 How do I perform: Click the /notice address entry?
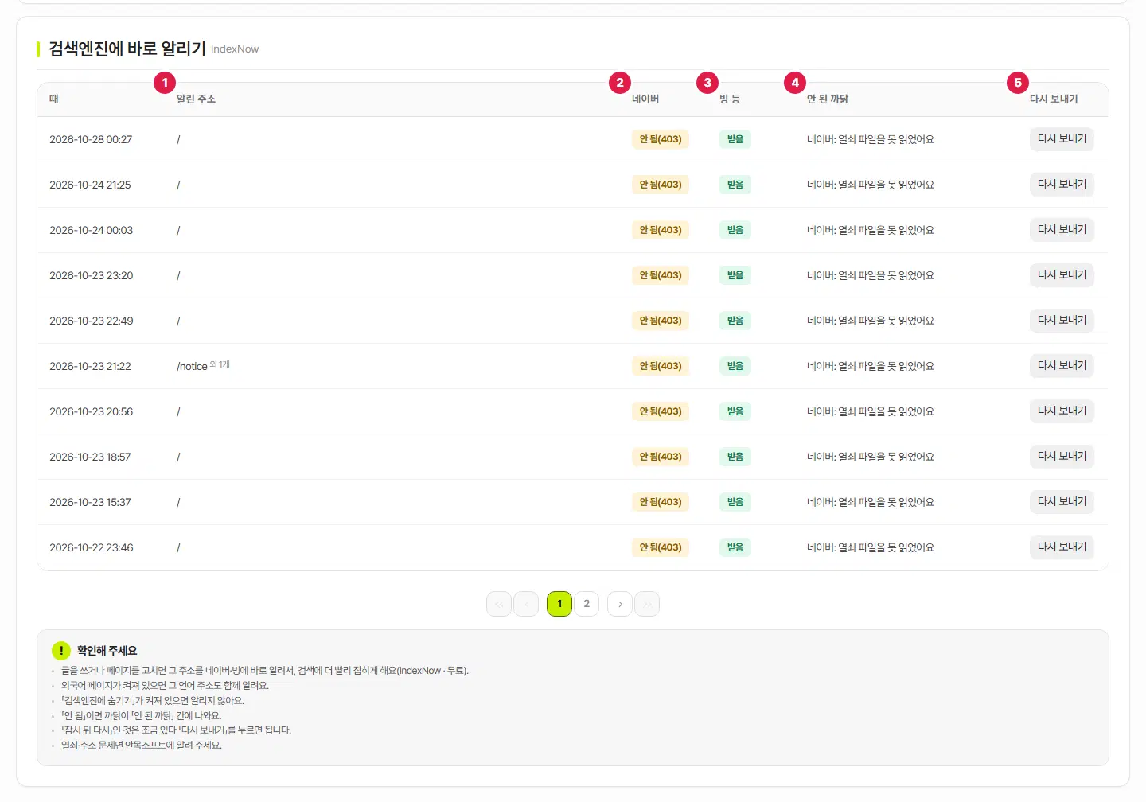pos(192,367)
